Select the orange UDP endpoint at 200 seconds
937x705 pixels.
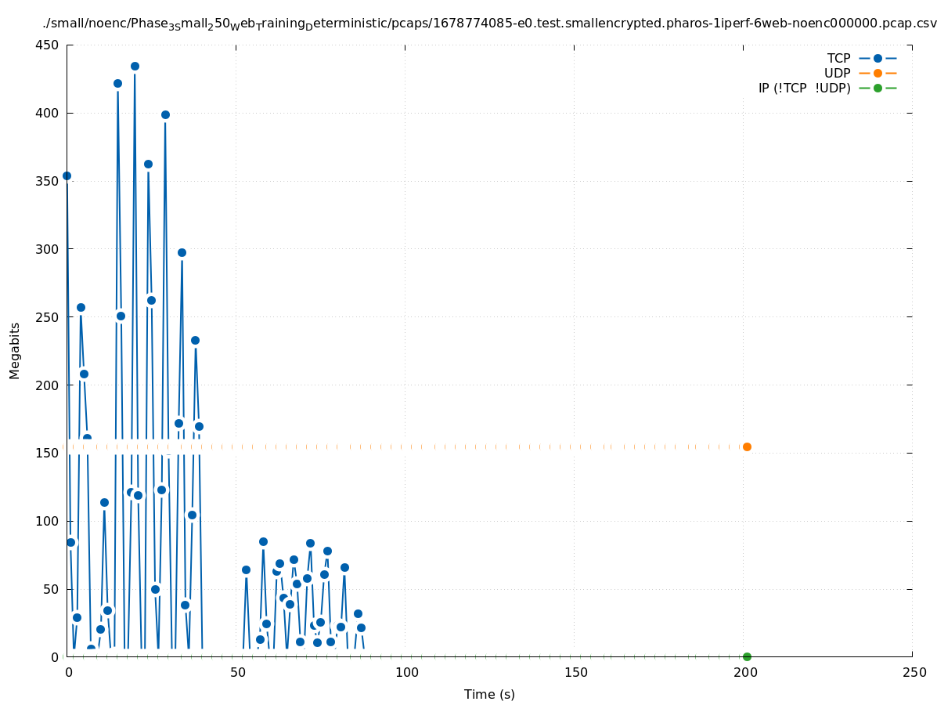coord(747,446)
